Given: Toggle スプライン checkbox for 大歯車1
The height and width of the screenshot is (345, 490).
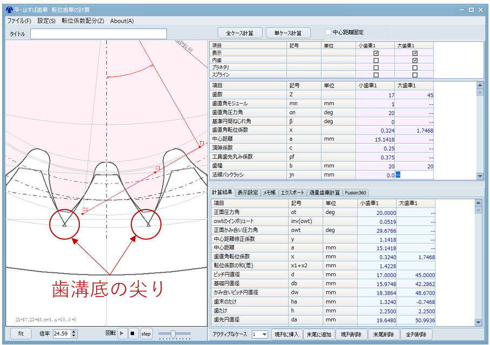Looking at the screenshot, I should tap(415, 75).
